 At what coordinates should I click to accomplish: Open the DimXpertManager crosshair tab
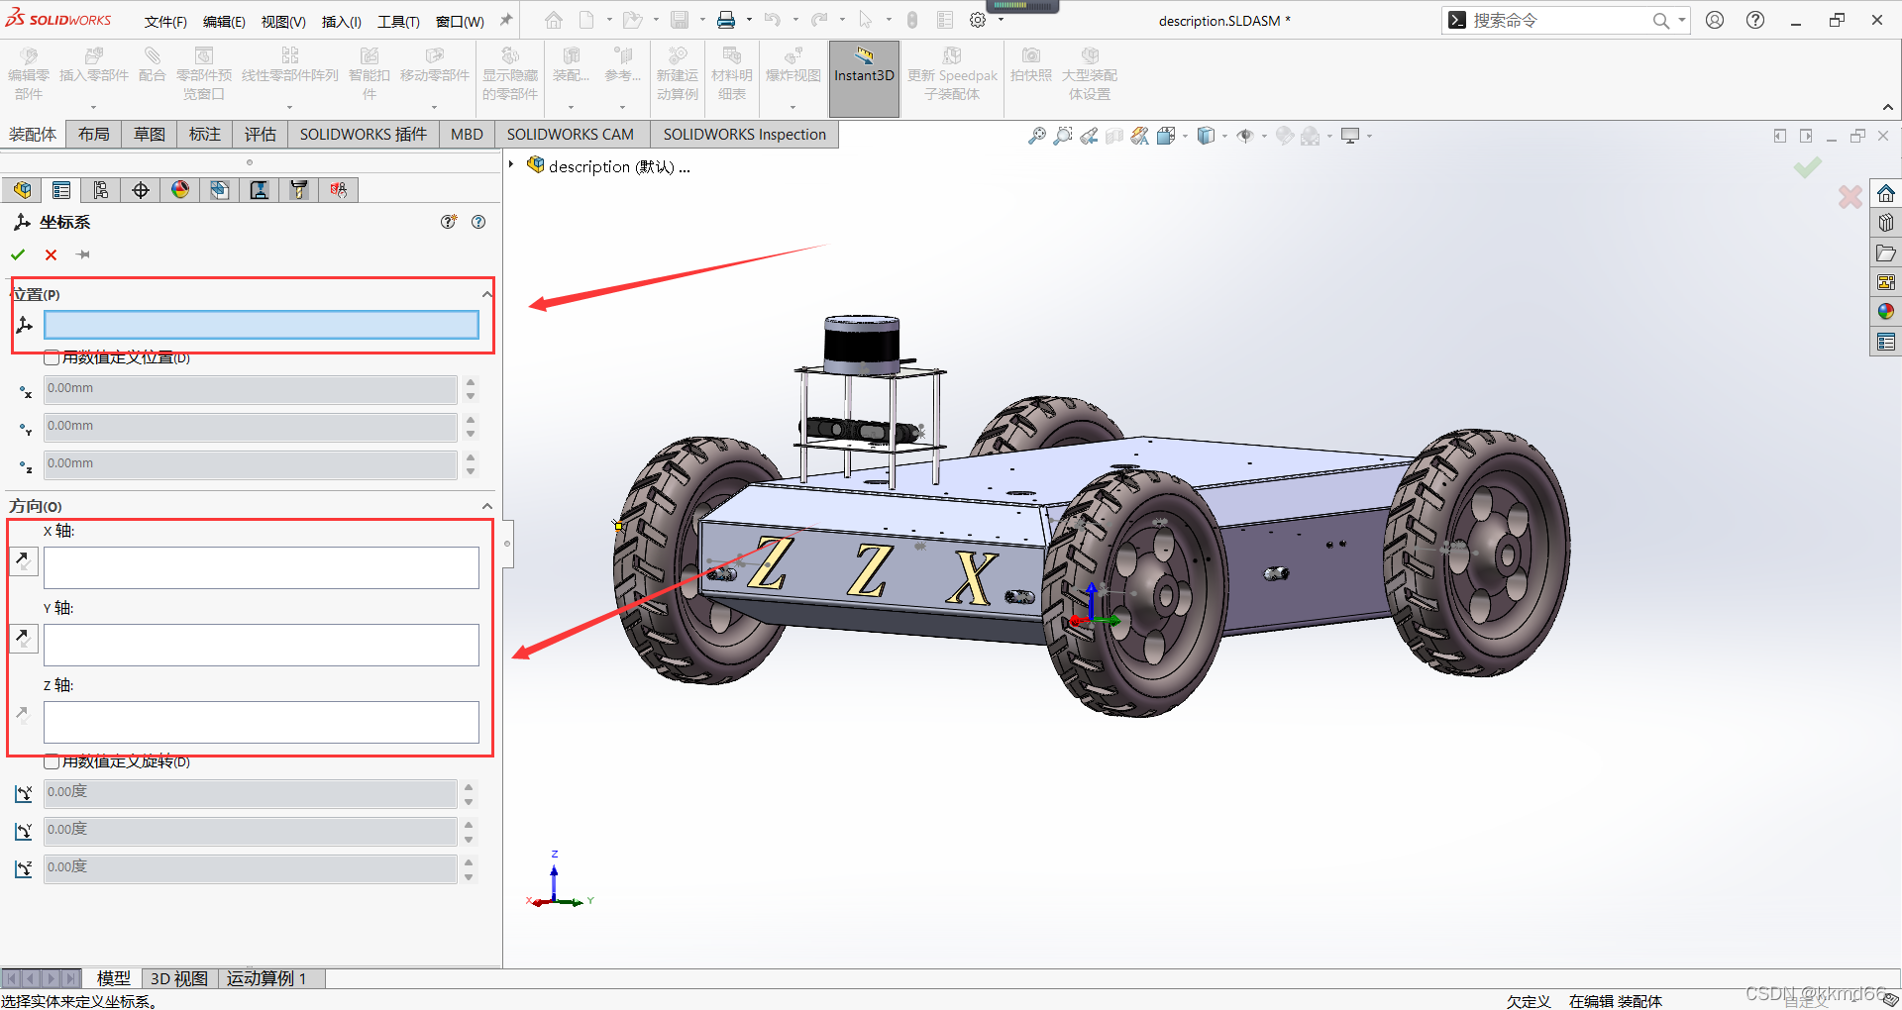point(141,190)
